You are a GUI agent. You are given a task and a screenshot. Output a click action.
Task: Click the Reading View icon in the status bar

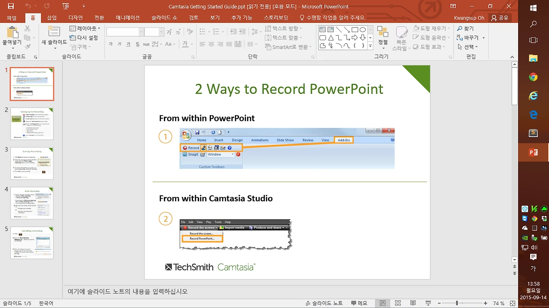pyautogui.click(x=413, y=303)
